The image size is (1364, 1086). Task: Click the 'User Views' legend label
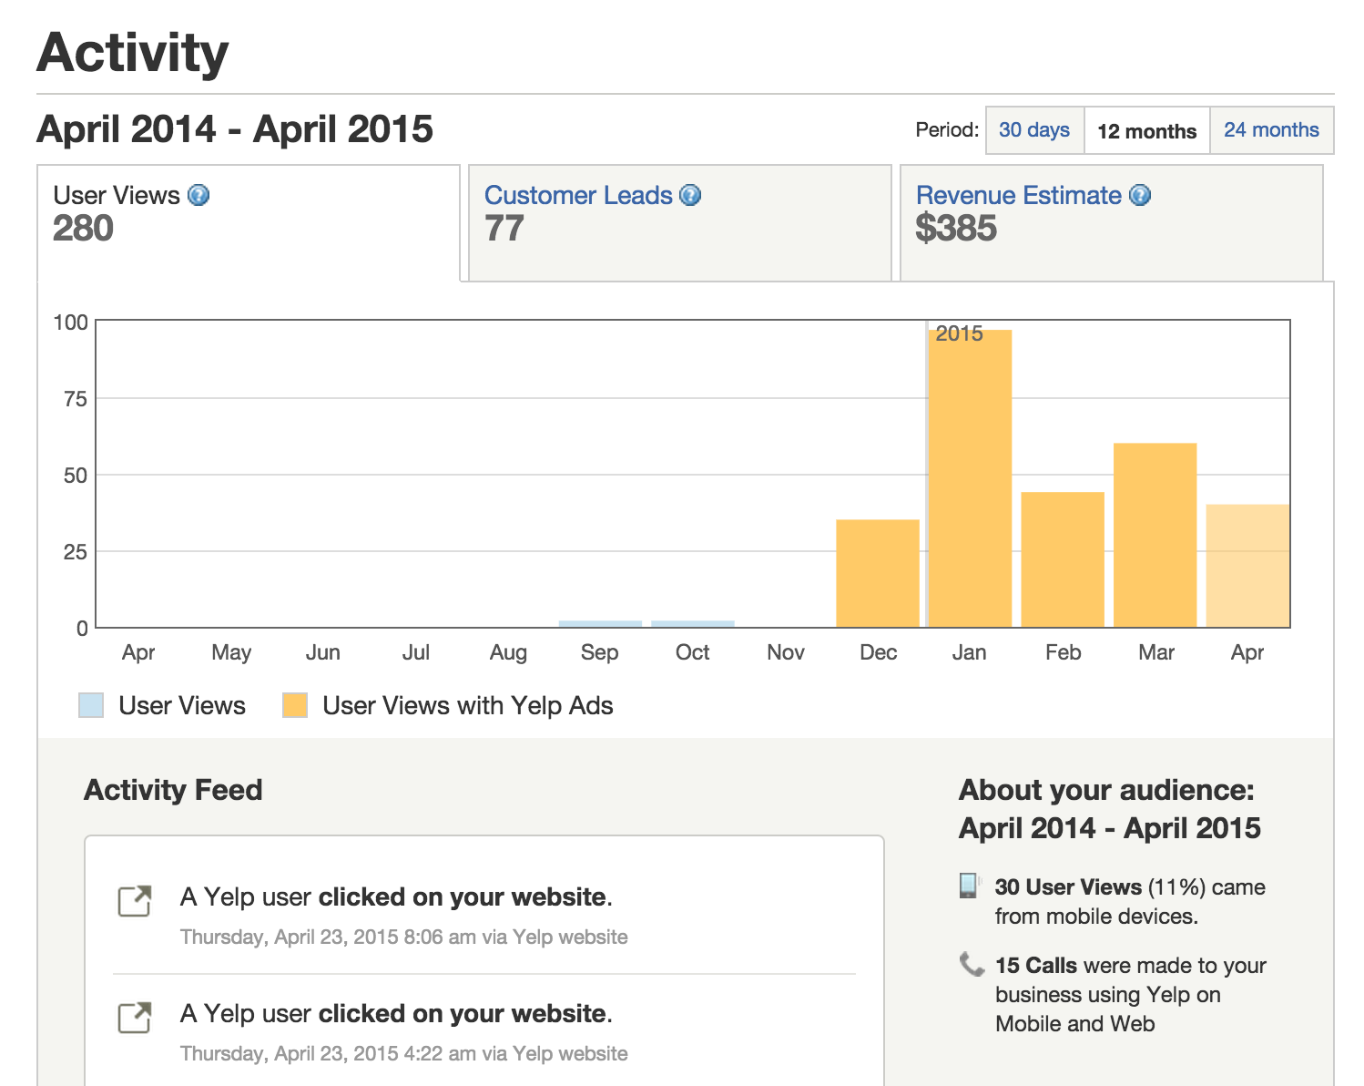(x=182, y=706)
